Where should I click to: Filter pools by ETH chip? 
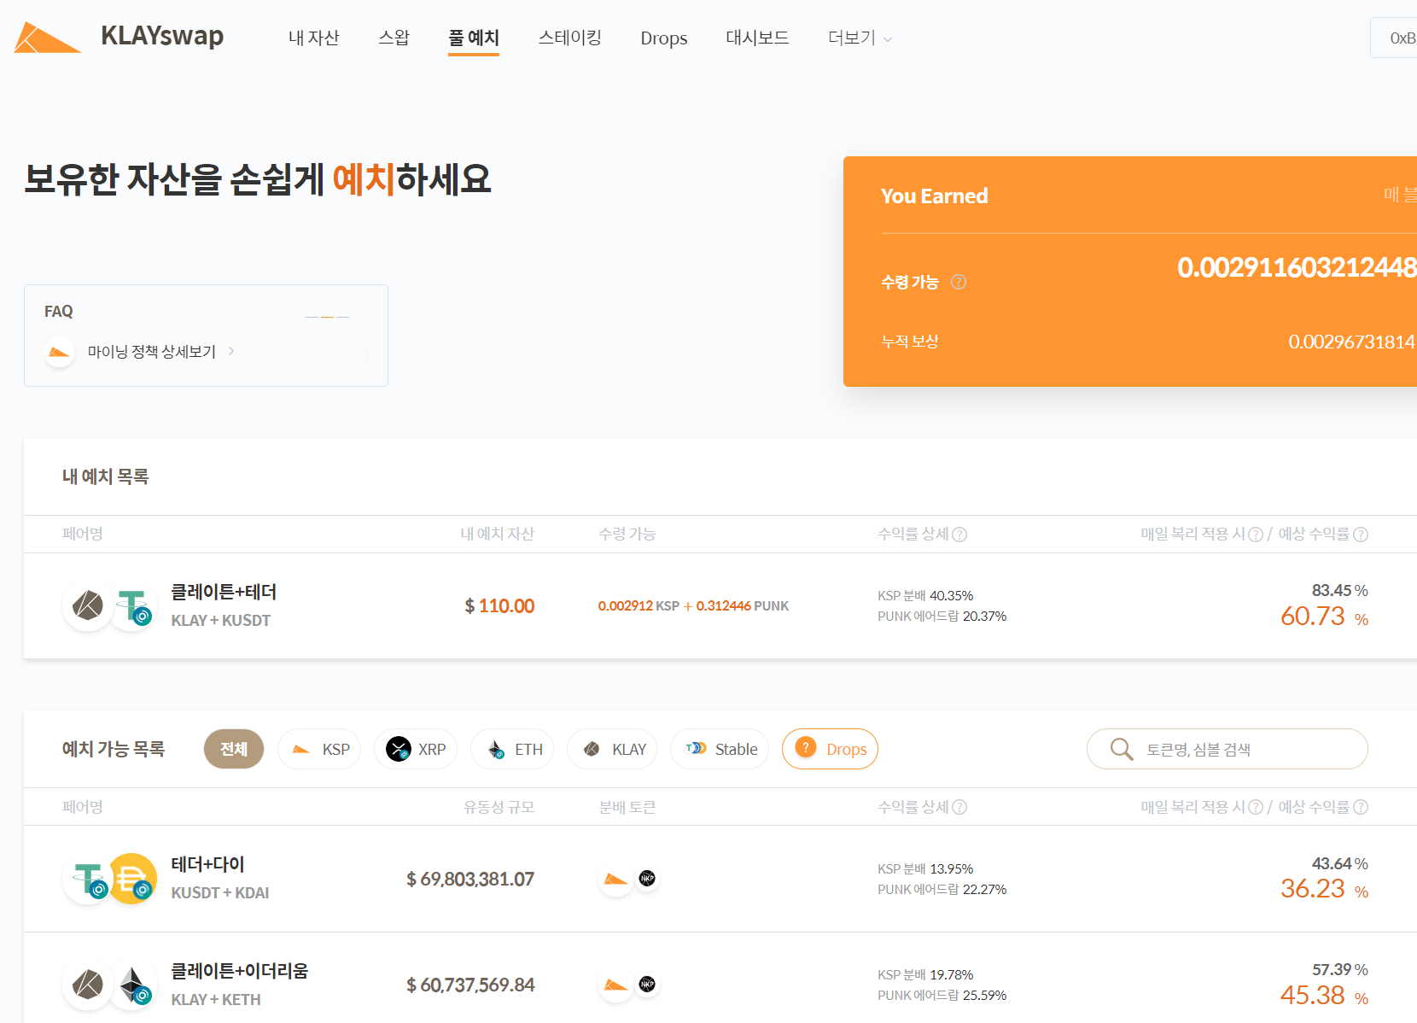click(512, 749)
